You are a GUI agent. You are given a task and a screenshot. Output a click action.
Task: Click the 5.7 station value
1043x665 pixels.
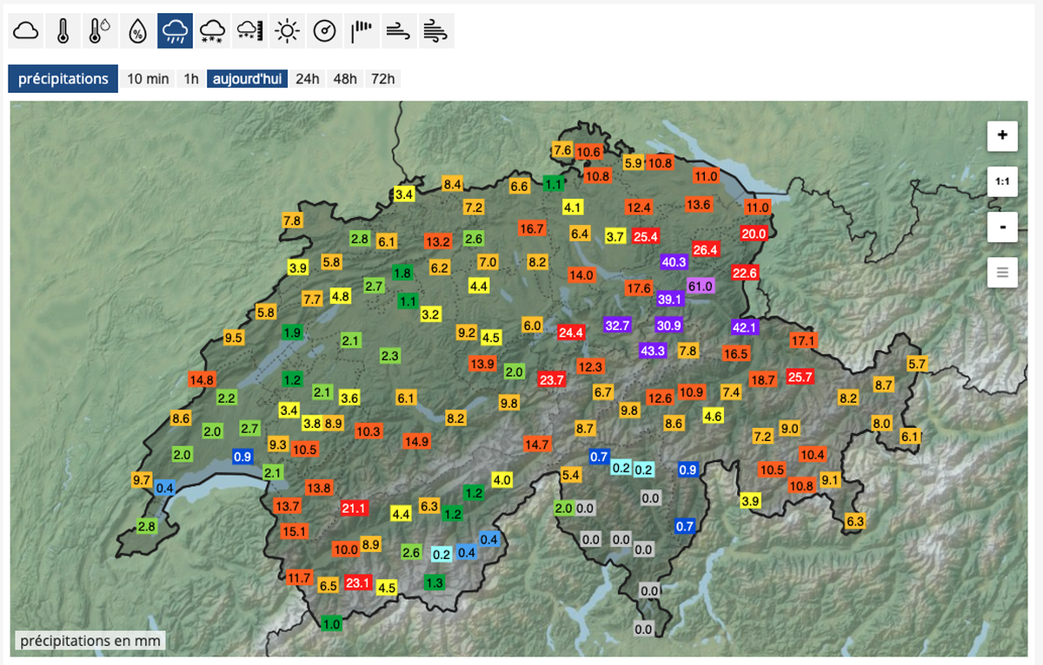coord(917,364)
